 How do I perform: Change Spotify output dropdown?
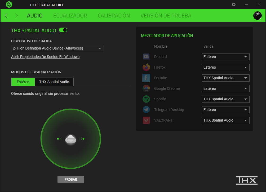226,99
